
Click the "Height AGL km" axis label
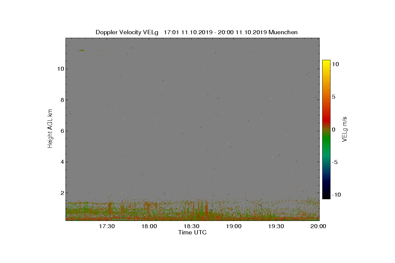[50, 129]
